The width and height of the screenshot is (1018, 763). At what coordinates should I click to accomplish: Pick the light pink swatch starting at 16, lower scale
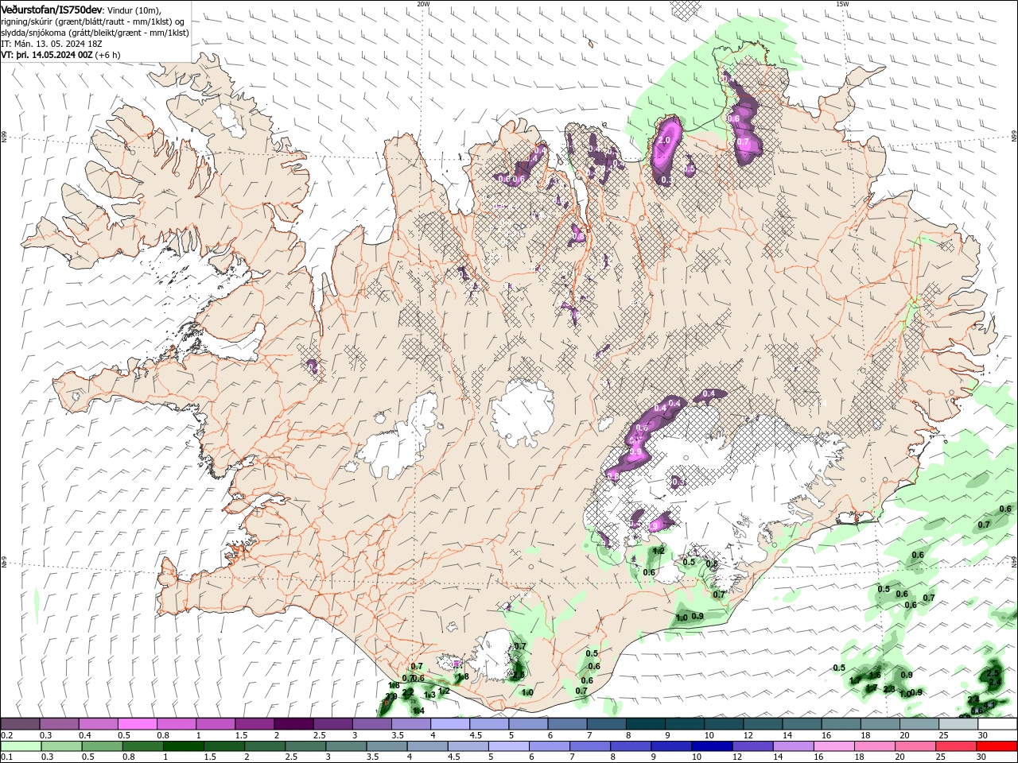click(x=833, y=746)
